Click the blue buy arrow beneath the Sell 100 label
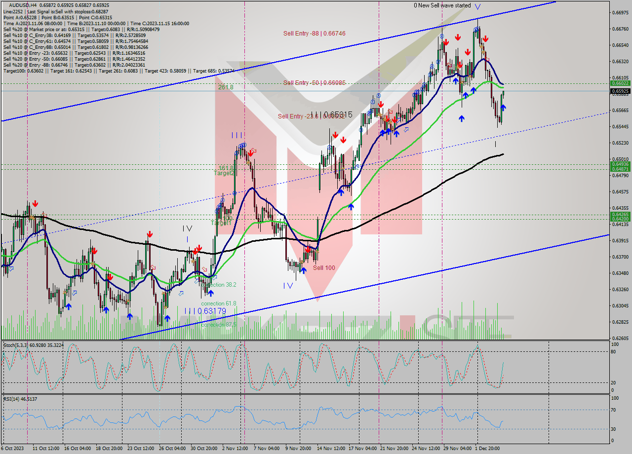 click(x=304, y=270)
